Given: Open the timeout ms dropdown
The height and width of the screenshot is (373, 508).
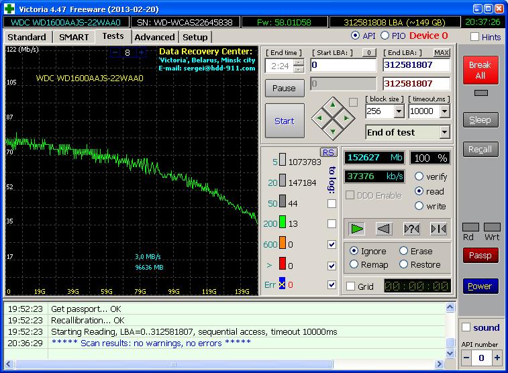Looking at the screenshot, I should (444, 111).
